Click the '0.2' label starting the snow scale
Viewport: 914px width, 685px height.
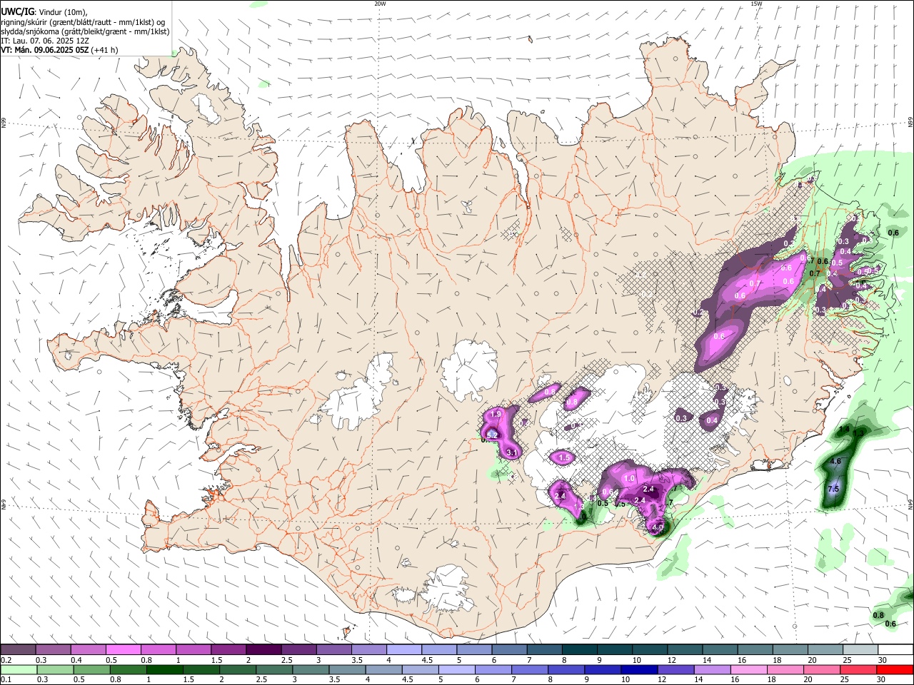tap(6, 660)
